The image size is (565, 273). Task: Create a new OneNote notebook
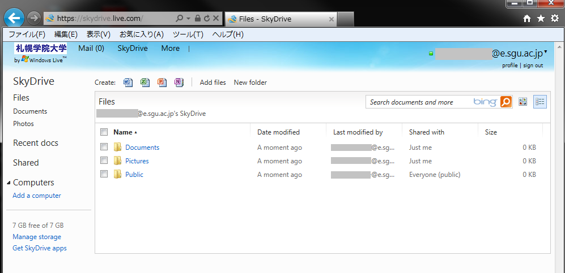tap(179, 83)
